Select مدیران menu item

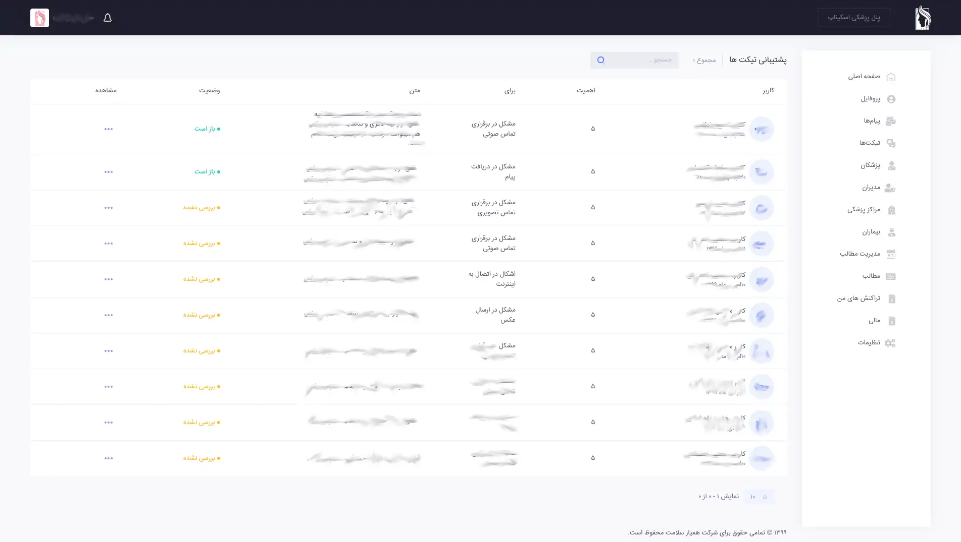(x=871, y=188)
